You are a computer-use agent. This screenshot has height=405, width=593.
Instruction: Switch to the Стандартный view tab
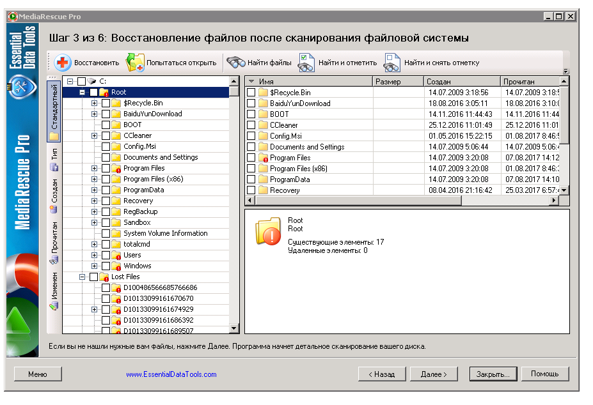click(x=54, y=111)
